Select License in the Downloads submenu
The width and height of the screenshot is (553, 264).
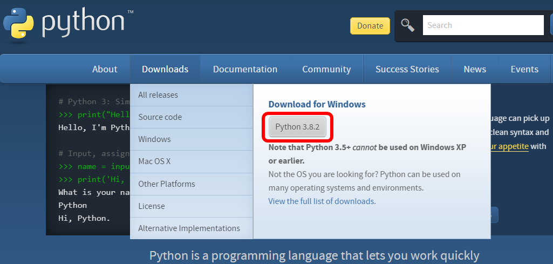click(192, 206)
